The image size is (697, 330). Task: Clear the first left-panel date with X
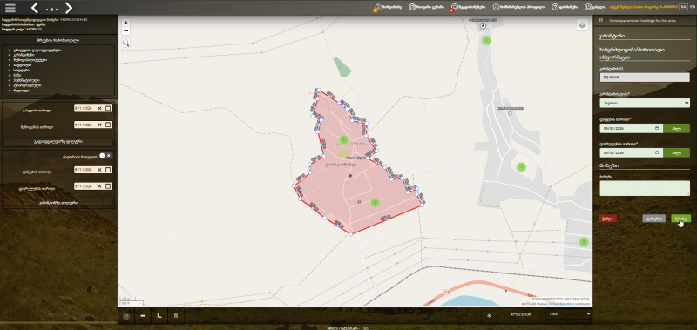click(99, 108)
